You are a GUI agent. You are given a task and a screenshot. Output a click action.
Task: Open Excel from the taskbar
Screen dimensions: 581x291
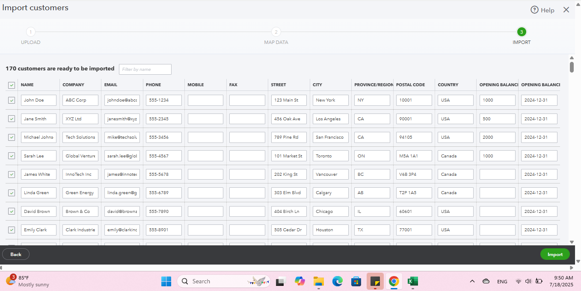point(412,281)
